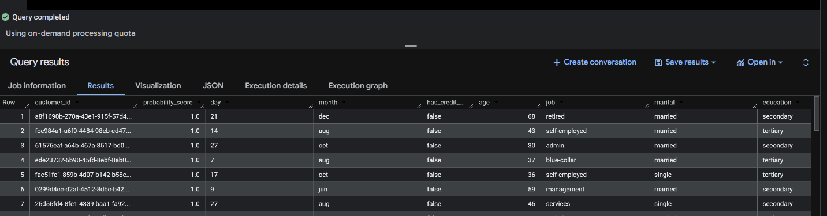Click customer_id cell fae51fe1-859b-4d07
Viewport: 827px width, 216px height.
coord(83,175)
